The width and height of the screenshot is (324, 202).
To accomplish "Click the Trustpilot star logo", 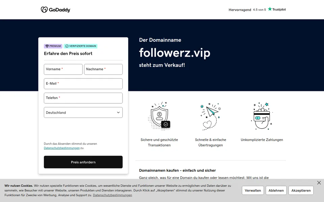I will (x=277, y=9).
